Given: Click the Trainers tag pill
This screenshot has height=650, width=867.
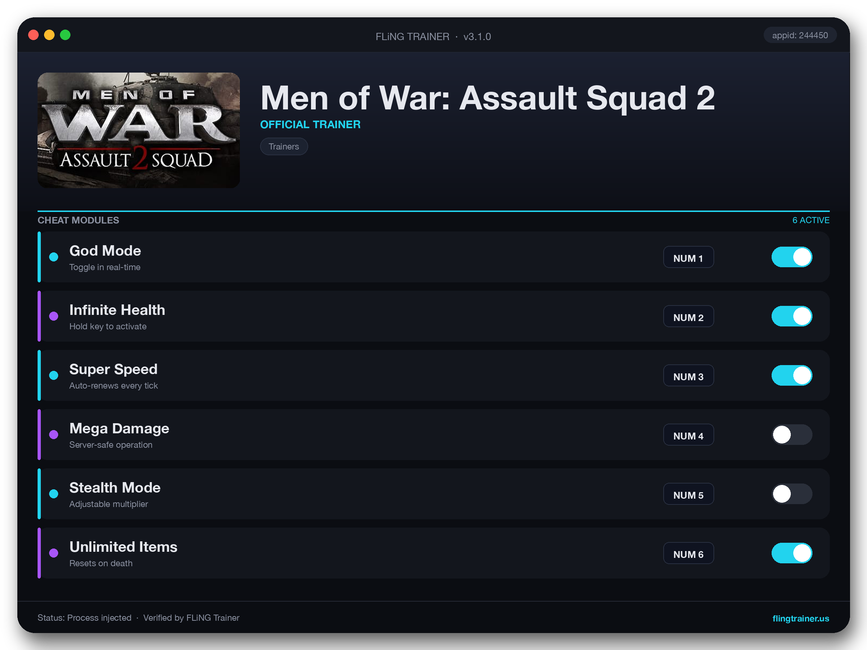Looking at the screenshot, I should coord(284,147).
